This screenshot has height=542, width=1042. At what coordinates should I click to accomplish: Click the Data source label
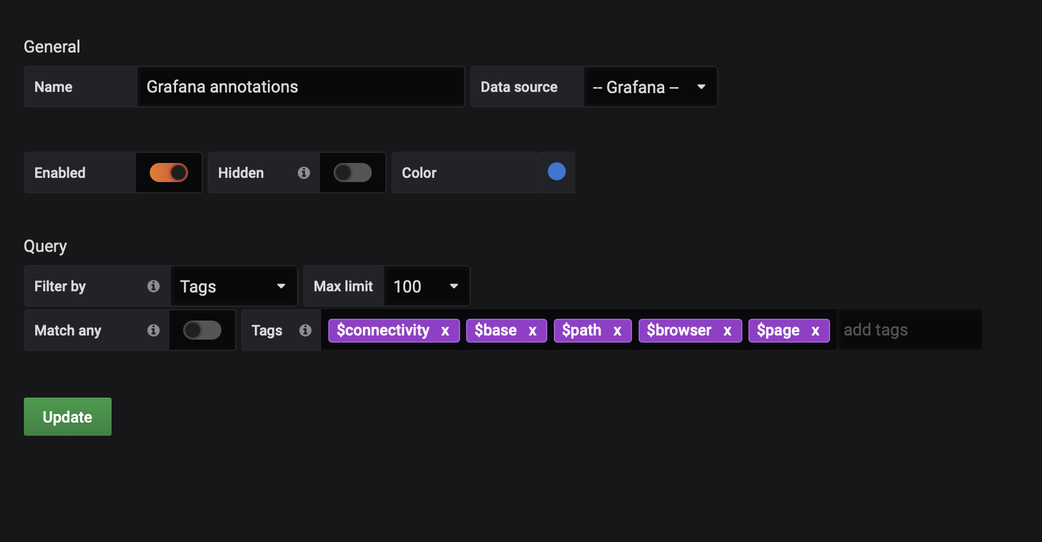(519, 87)
